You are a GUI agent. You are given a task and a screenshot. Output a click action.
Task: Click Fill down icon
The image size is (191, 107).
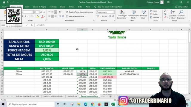[x=165, y=14]
